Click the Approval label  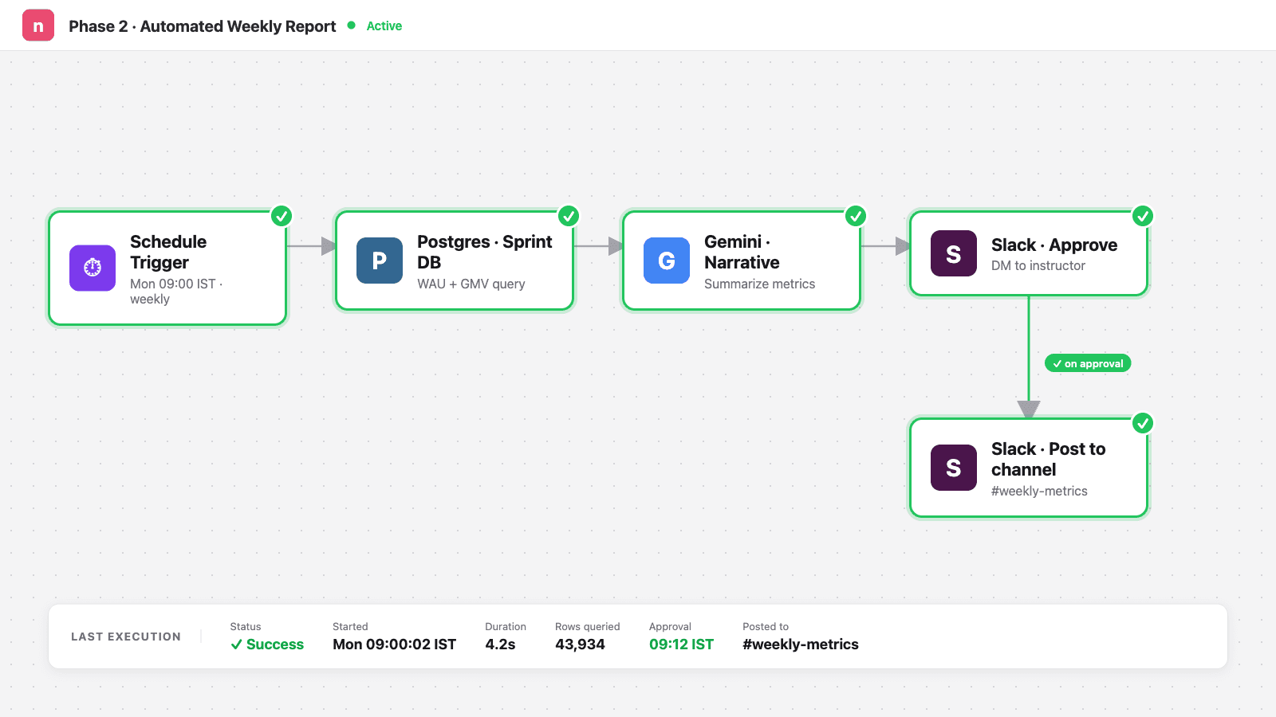(670, 627)
